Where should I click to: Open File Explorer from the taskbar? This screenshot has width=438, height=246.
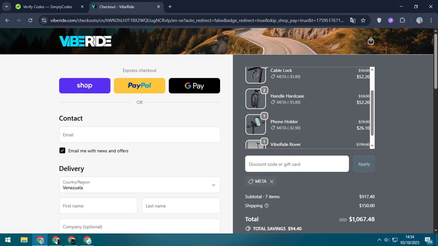coord(24,240)
